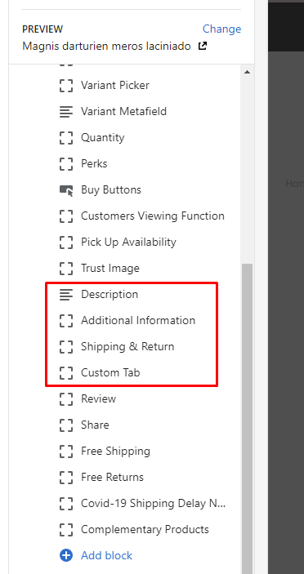Click the scrollbar up arrow
Screen dimensions: 304x574
point(248,72)
